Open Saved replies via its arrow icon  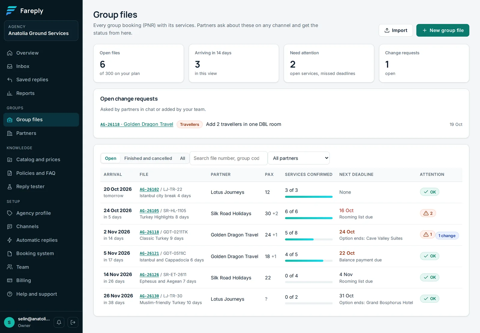point(10,80)
